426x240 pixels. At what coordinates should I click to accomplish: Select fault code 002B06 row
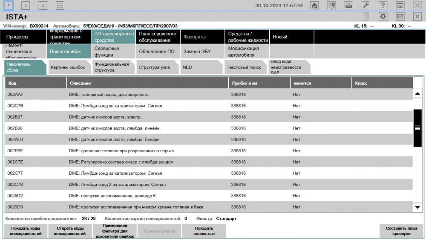[x=208, y=128]
